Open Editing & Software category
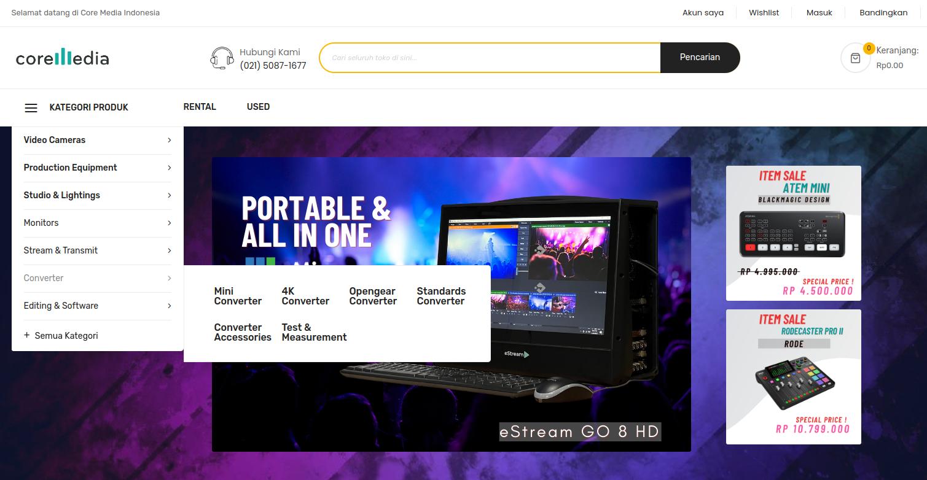Image resolution: width=927 pixels, height=480 pixels. click(61, 306)
